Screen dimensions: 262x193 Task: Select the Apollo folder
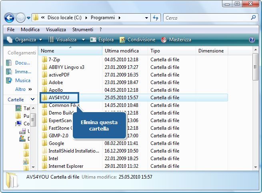[52, 90]
